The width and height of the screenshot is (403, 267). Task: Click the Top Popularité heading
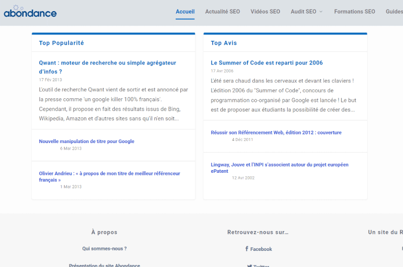[x=61, y=43]
